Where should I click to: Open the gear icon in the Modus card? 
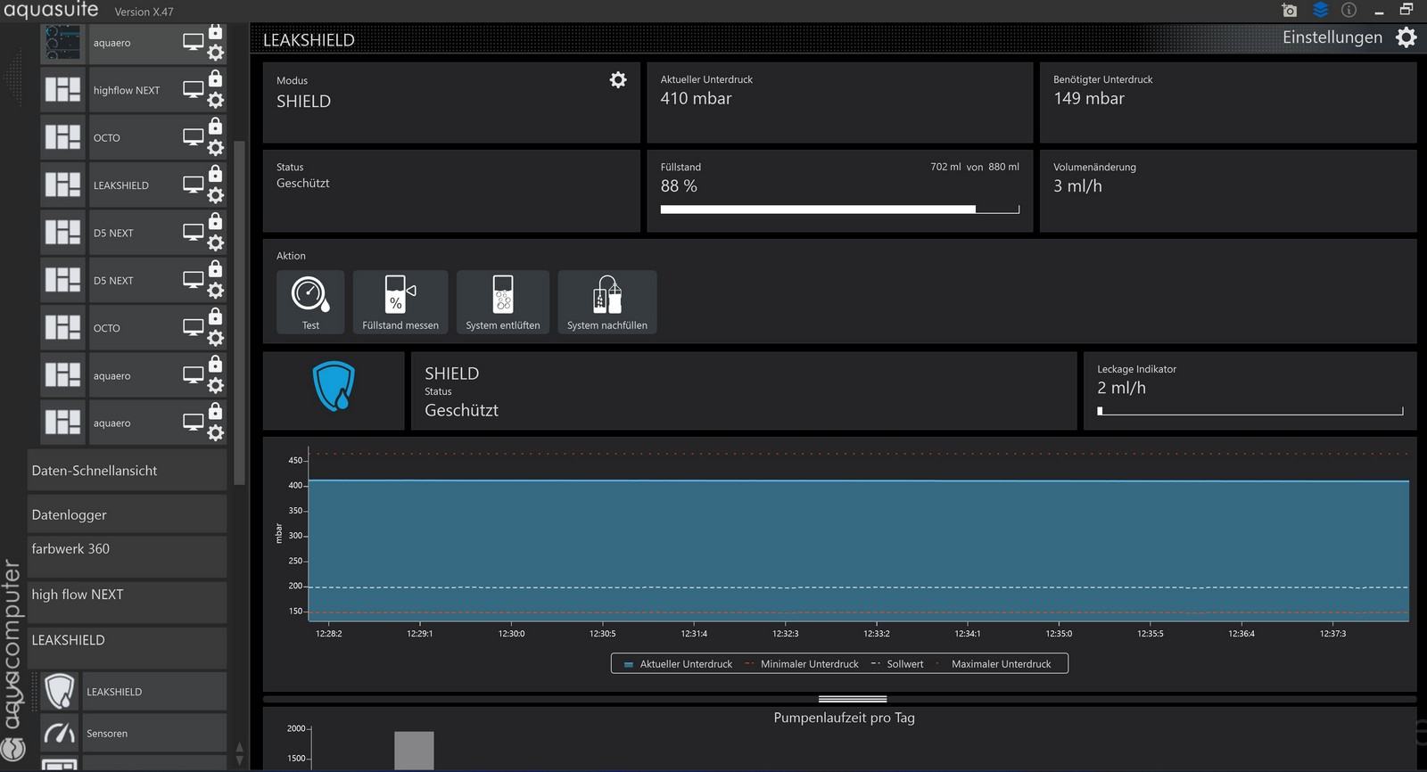tap(618, 80)
